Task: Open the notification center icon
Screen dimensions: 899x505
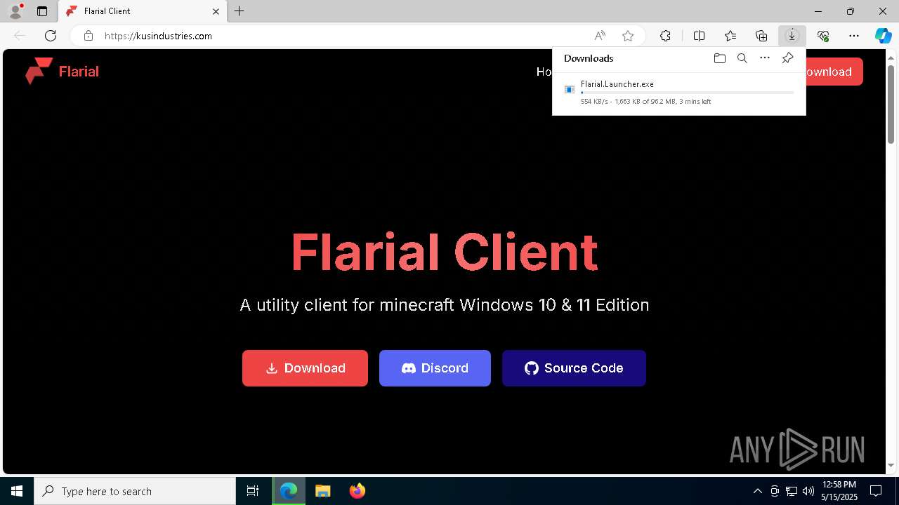Action: click(877, 491)
